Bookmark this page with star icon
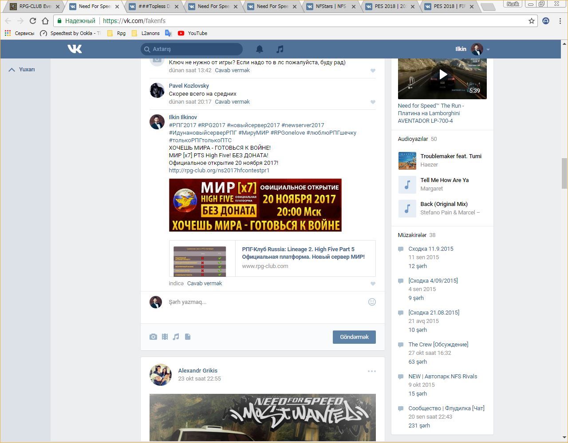Screen dimensions: 568x443 click(x=531, y=21)
